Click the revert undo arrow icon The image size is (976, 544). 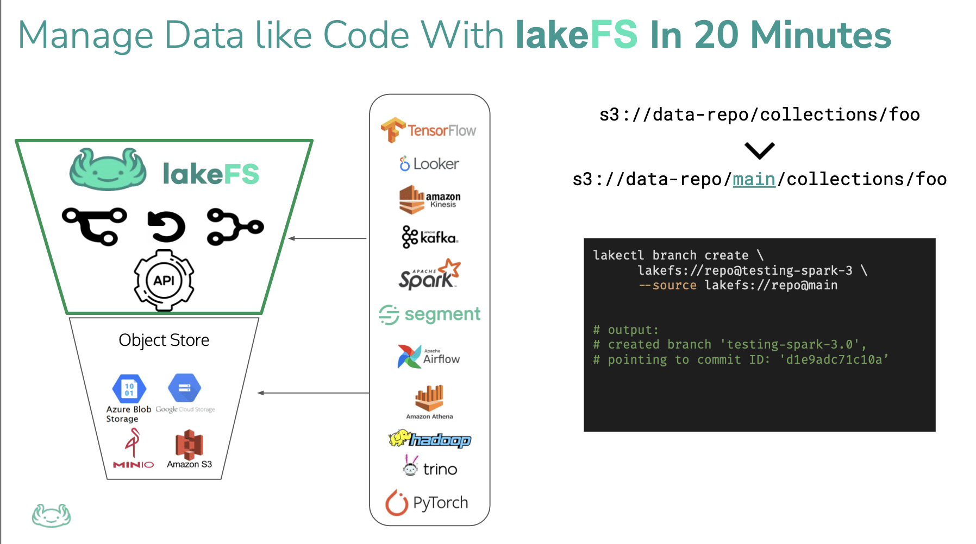pyautogui.click(x=166, y=226)
